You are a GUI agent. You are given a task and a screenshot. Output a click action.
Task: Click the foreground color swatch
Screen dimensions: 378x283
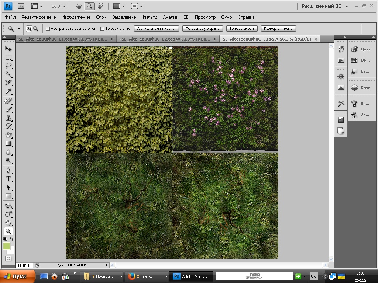point(7,246)
